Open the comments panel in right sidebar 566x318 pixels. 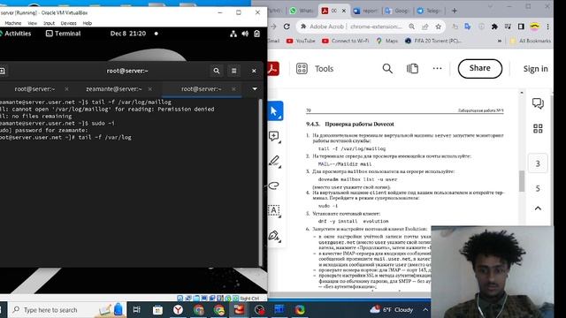click(538, 104)
